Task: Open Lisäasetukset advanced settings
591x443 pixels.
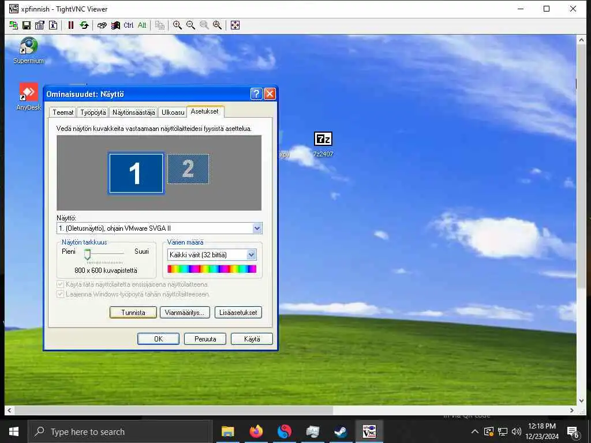Action: [238, 312]
